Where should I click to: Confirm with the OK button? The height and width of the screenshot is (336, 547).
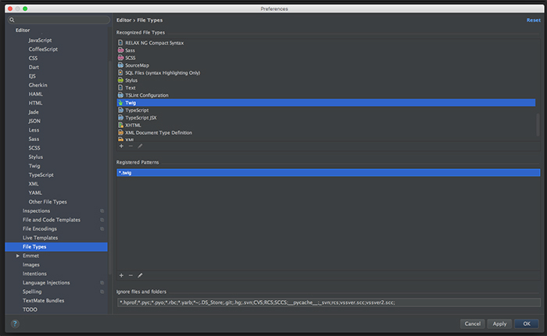coord(527,324)
